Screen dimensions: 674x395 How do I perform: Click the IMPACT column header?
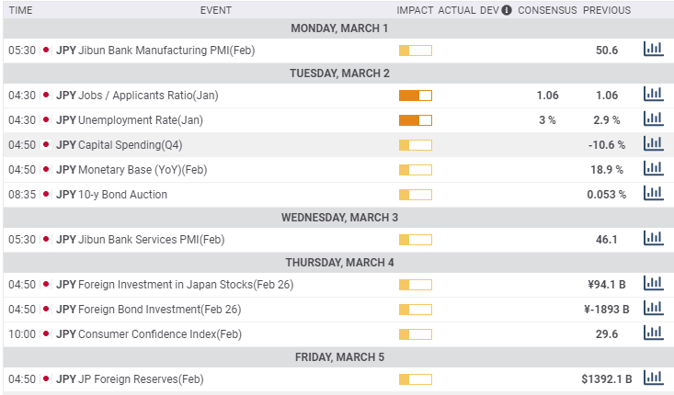coord(415,10)
